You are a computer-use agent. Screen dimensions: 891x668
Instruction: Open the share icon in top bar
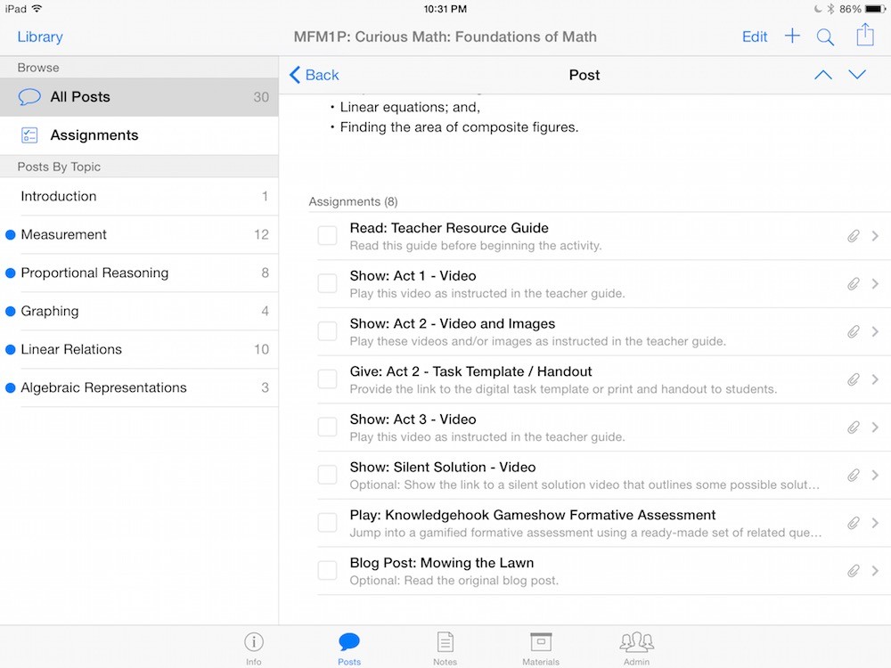click(x=864, y=36)
